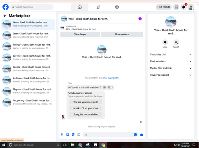The width and height of the screenshot is (199, 148).
Task: Open Jesse conversation in chat list
Action: tap(28, 35)
